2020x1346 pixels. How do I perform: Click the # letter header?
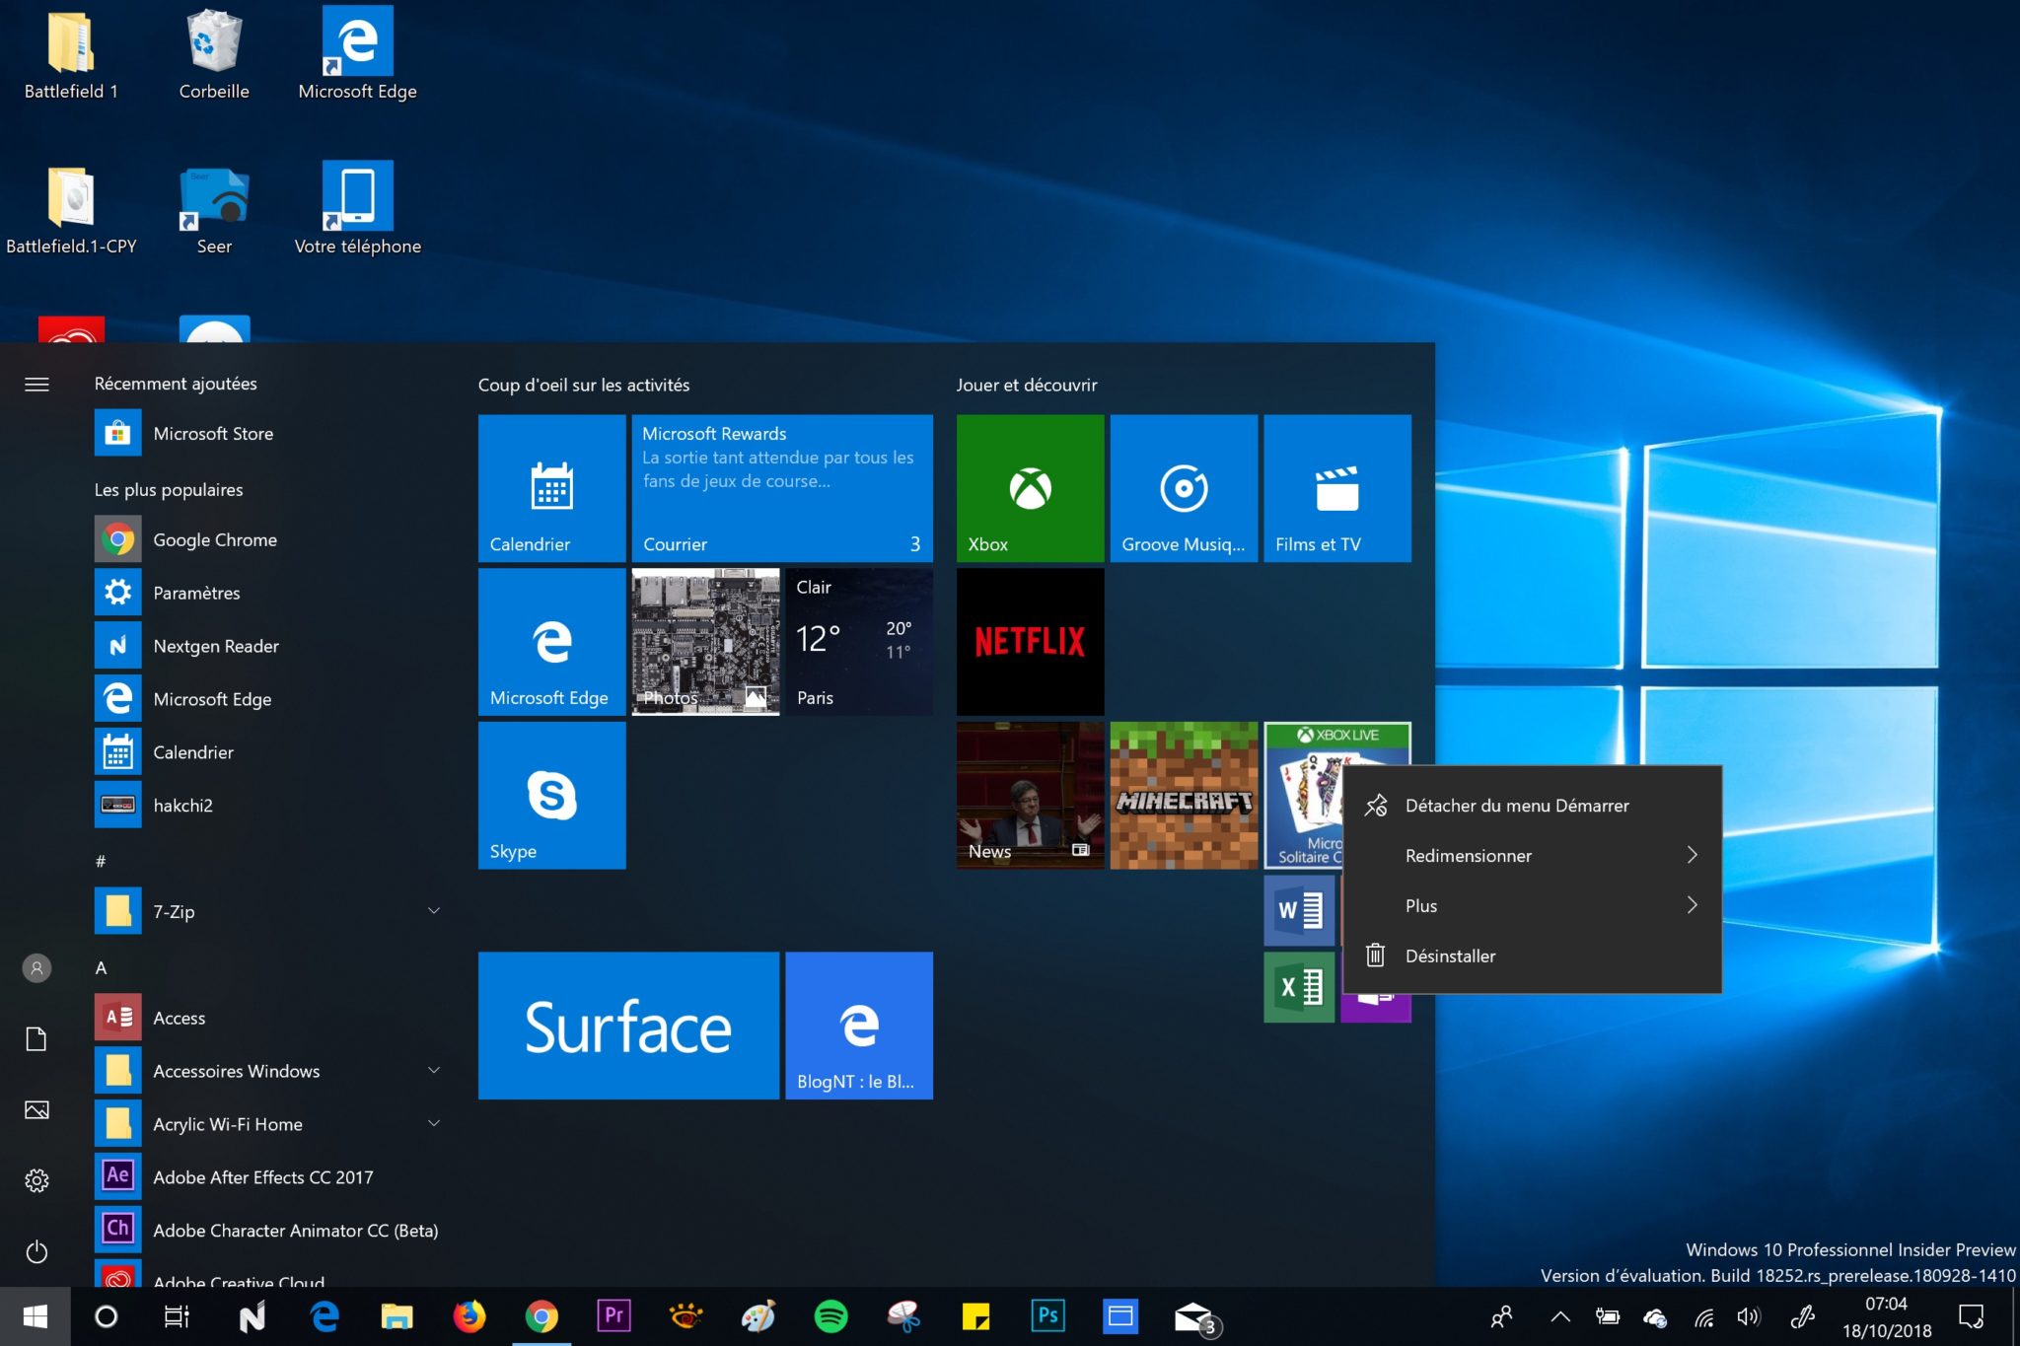tap(101, 862)
